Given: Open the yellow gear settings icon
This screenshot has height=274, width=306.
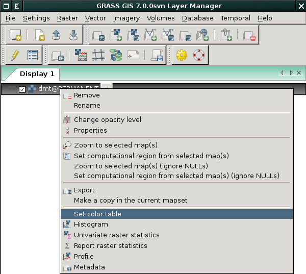Looking at the screenshot, I should (x=181, y=55).
